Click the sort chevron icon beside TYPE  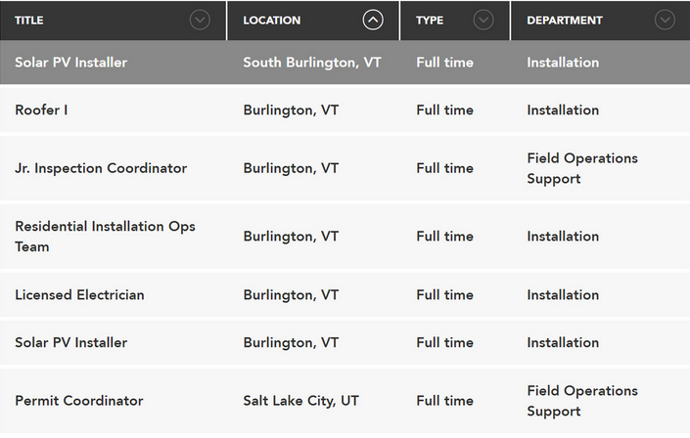[x=483, y=20]
